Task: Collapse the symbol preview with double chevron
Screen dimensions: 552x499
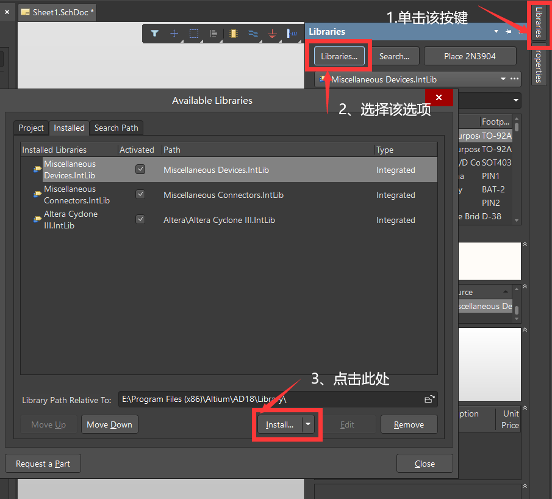Action: [525, 244]
